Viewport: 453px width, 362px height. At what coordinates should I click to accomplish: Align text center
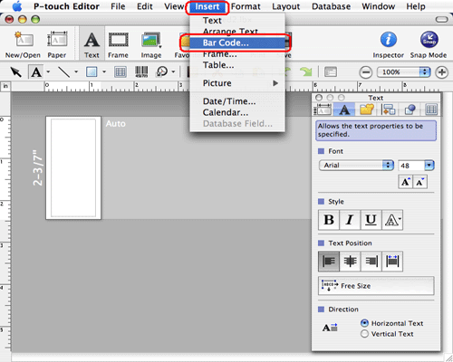coord(350,262)
